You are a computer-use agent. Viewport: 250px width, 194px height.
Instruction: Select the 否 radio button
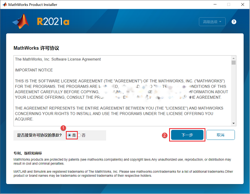[79, 135]
